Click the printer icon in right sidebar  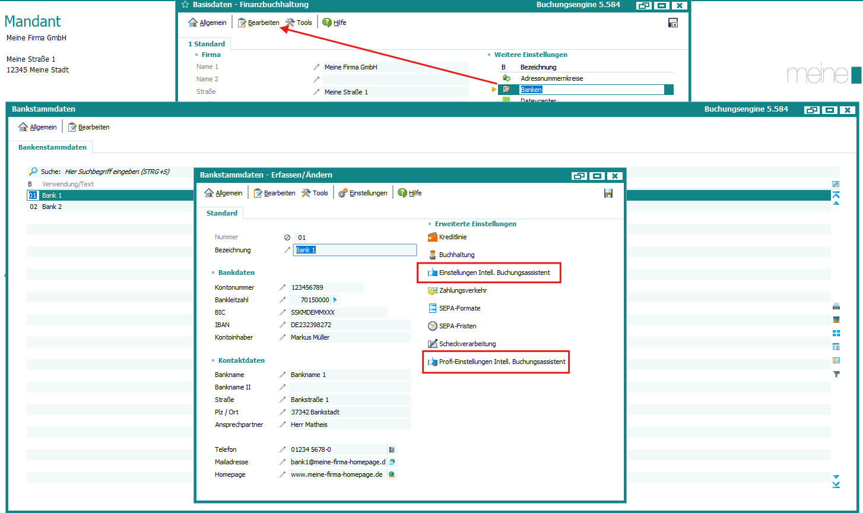(x=836, y=306)
